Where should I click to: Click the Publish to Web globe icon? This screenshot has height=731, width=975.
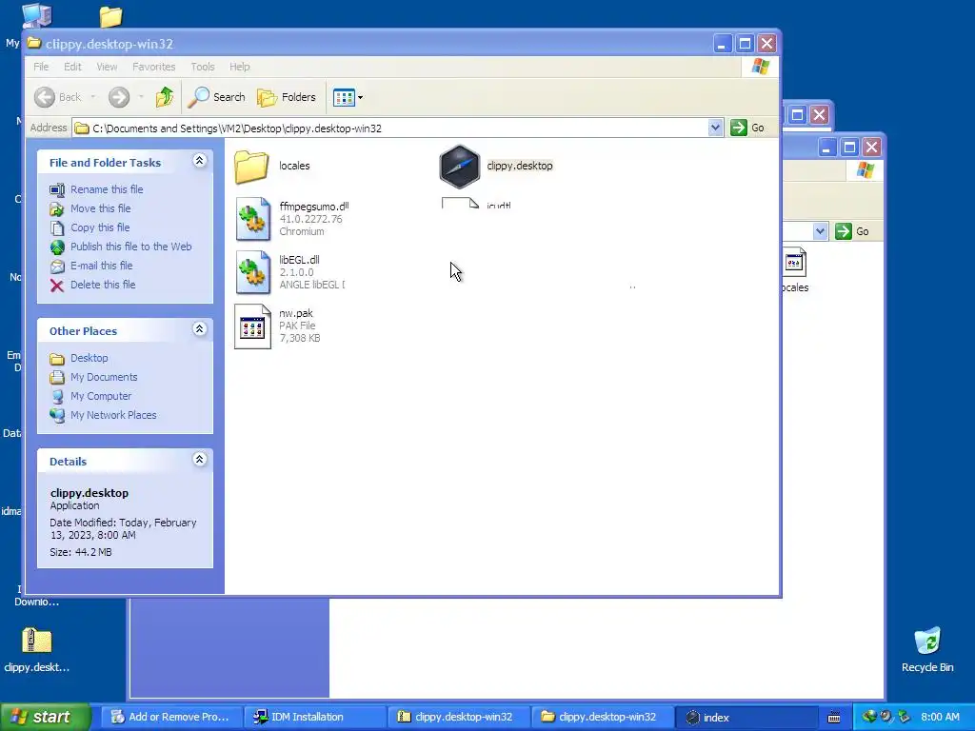pyautogui.click(x=57, y=247)
